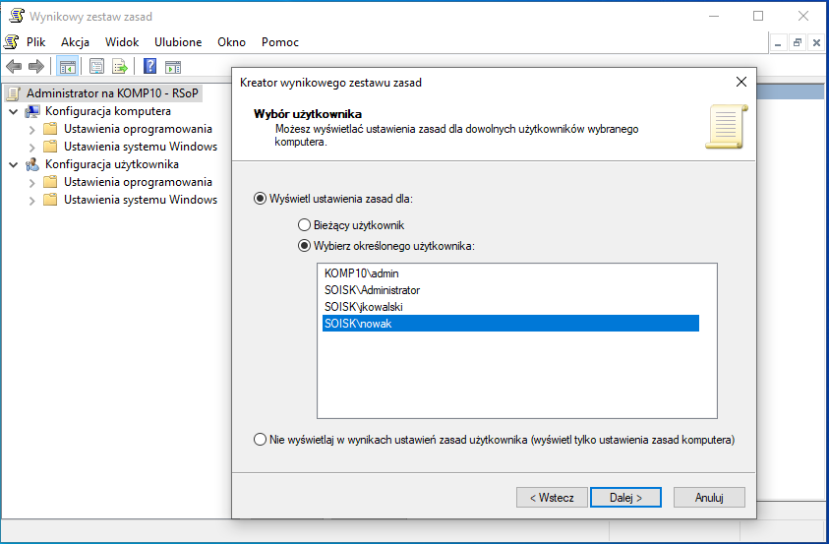The width and height of the screenshot is (829, 544).
Task: Open the Akcja menu
Action: pos(75,42)
